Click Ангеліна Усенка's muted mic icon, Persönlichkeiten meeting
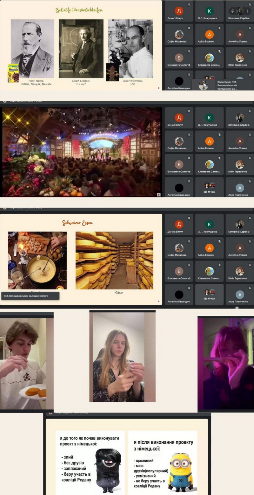254x495 pixels. [x=250, y=28]
